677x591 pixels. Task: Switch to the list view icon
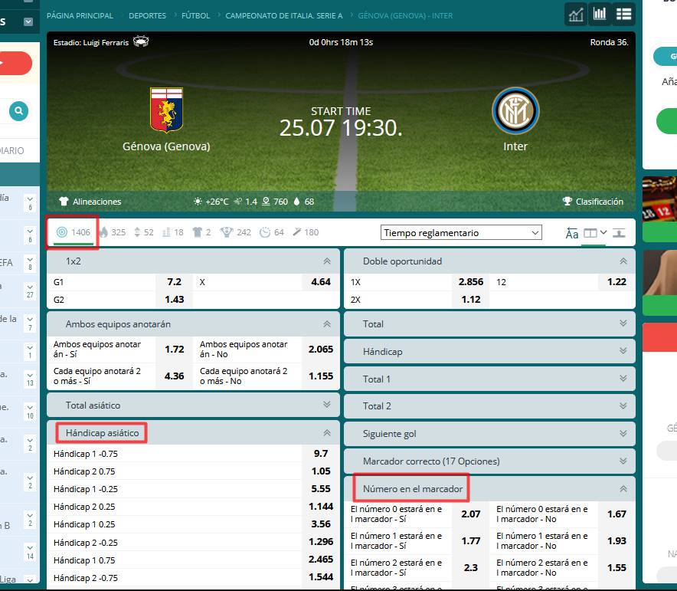click(623, 15)
